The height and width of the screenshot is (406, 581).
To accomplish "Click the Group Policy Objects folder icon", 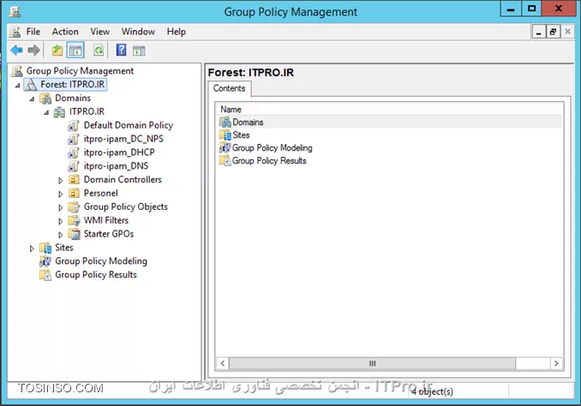I will click(74, 207).
